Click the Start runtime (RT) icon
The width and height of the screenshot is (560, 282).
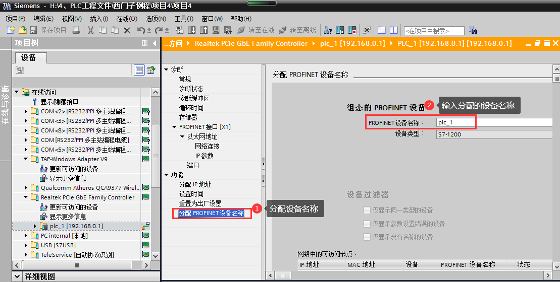point(228,30)
